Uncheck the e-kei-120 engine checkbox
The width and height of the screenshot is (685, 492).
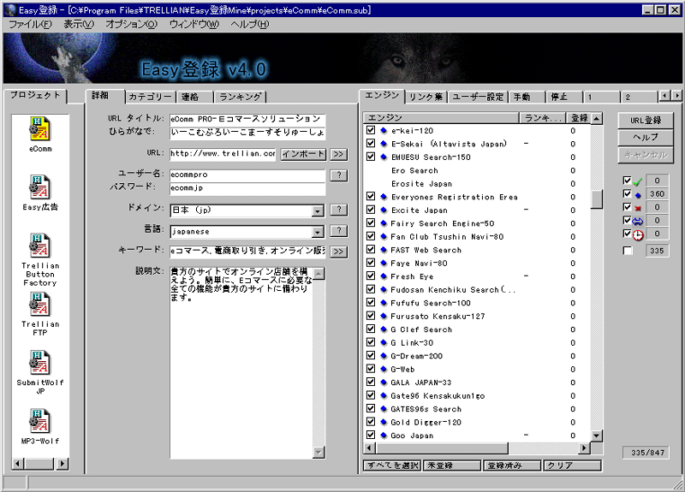371,130
